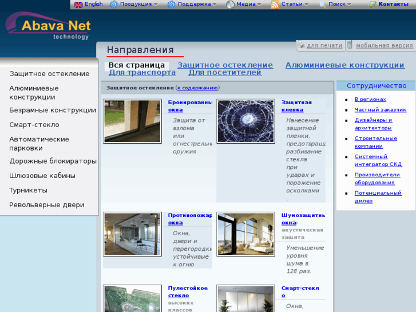Click the bullet-resistant green glass thumbnail
416x312 pixels.
pyautogui.click(x=132, y=299)
